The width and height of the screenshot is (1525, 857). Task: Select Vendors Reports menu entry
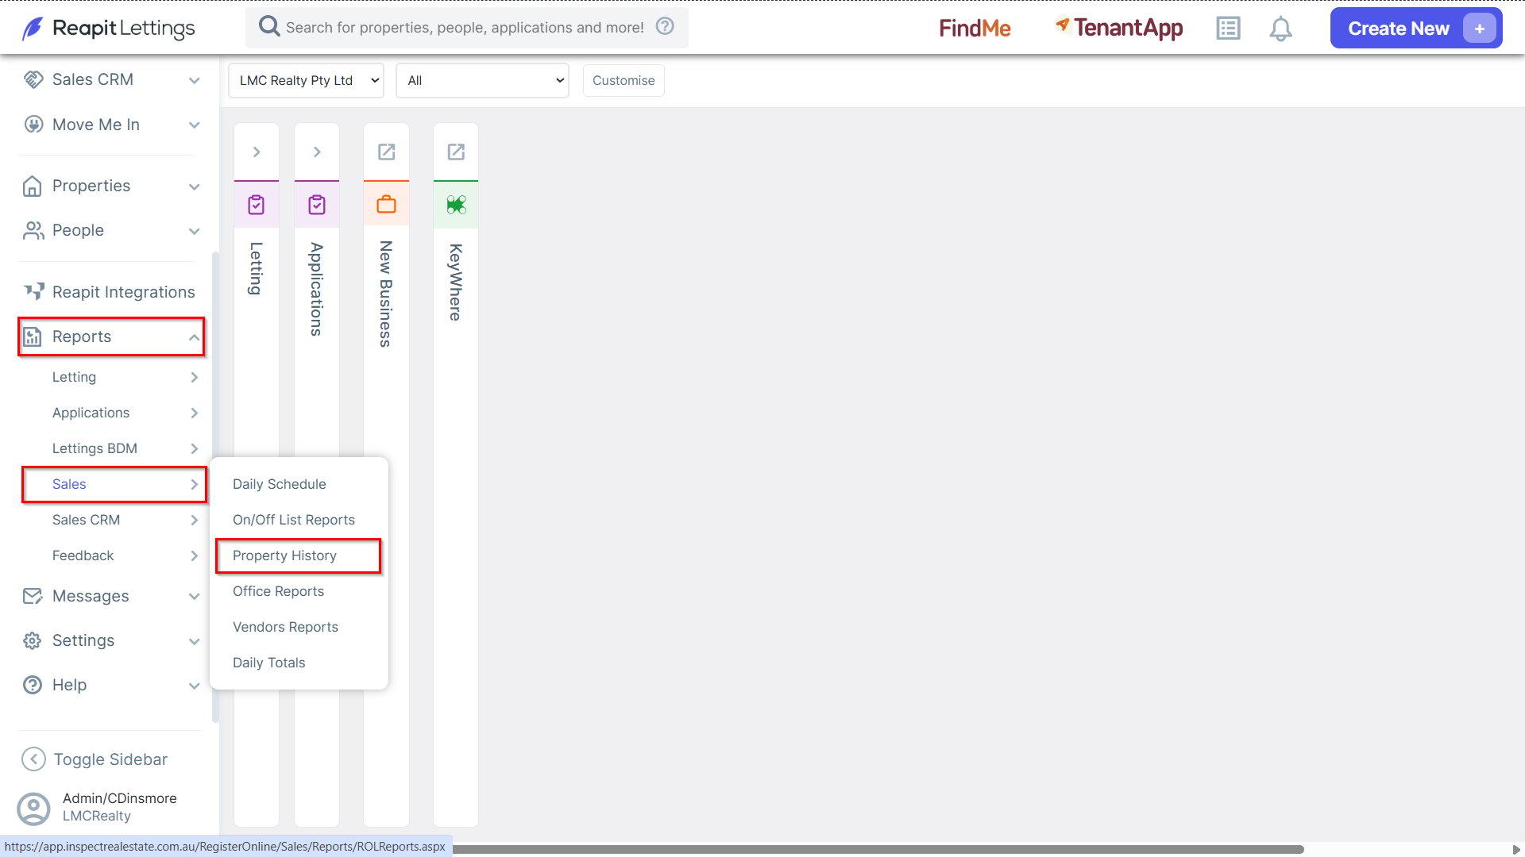pyautogui.click(x=285, y=627)
